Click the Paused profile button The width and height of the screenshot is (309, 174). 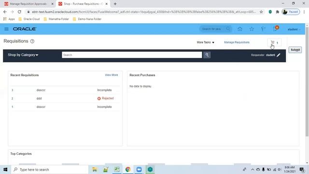coord(291,12)
